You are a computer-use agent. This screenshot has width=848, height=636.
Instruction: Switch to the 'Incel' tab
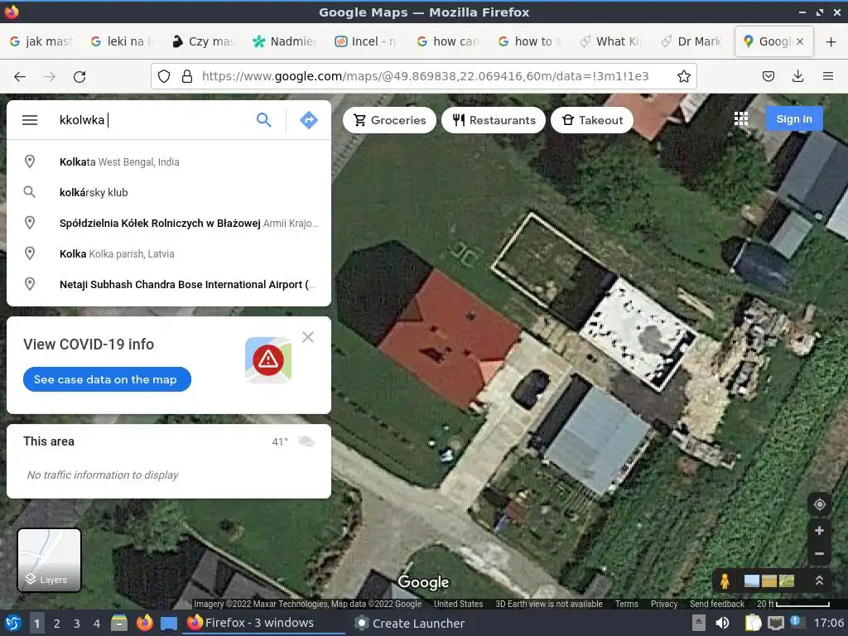[367, 41]
